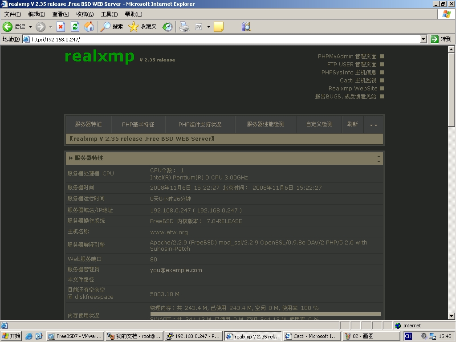Launch Internet Explorer from quick launch

point(29,336)
